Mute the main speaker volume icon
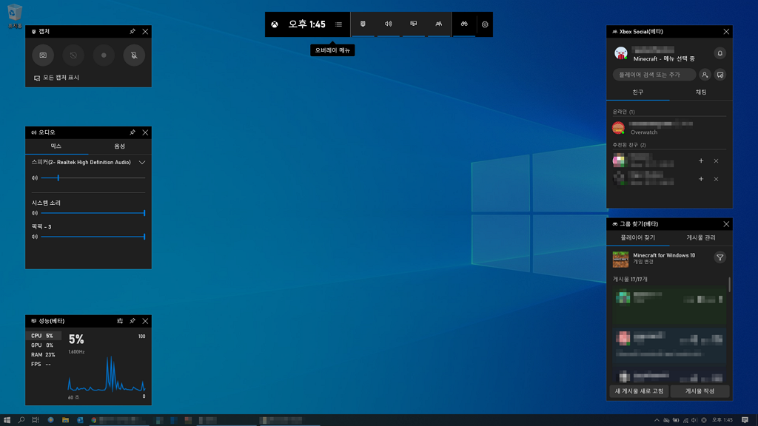 pos(35,178)
